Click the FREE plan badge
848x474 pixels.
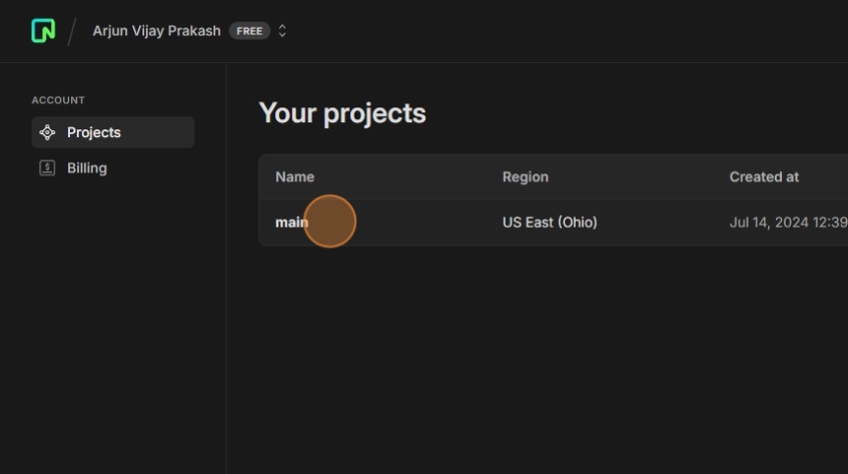[x=249, y=31]
